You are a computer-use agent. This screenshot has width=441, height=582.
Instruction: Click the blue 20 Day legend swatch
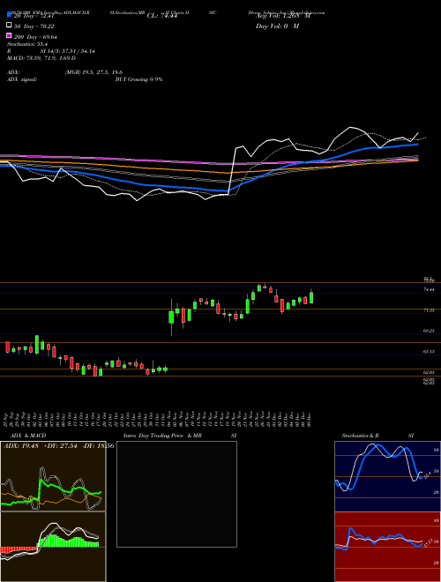(9, 15)
